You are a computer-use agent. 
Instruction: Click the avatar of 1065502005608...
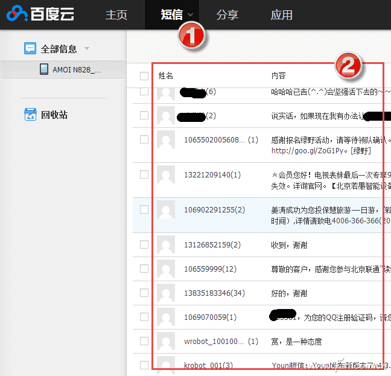(x=166, y=139)
